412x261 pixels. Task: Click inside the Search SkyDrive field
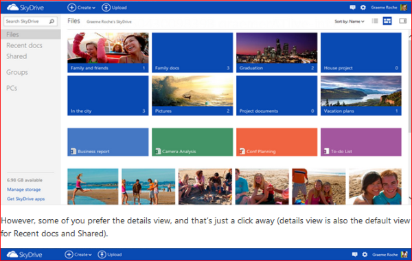click(26, 21)
